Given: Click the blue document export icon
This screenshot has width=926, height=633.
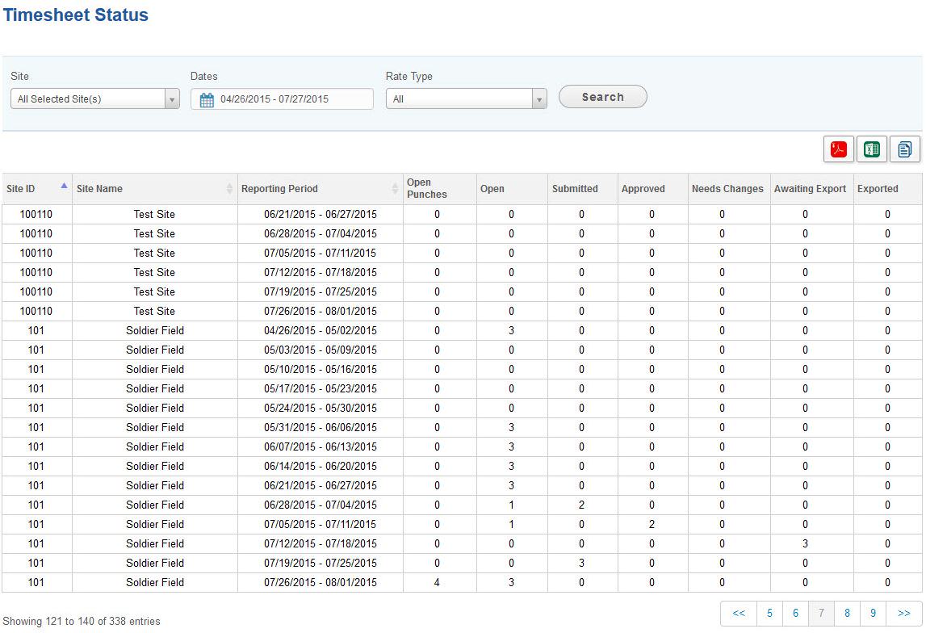Looking at the screenshot, I should [x=905, y=149].
